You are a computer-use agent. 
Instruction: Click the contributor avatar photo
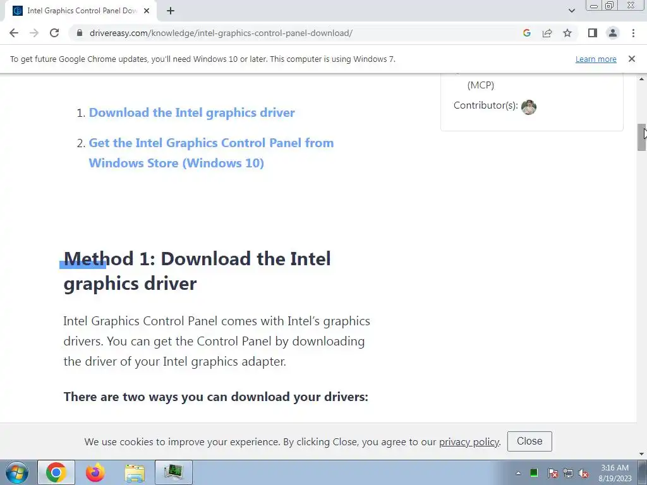529,107
